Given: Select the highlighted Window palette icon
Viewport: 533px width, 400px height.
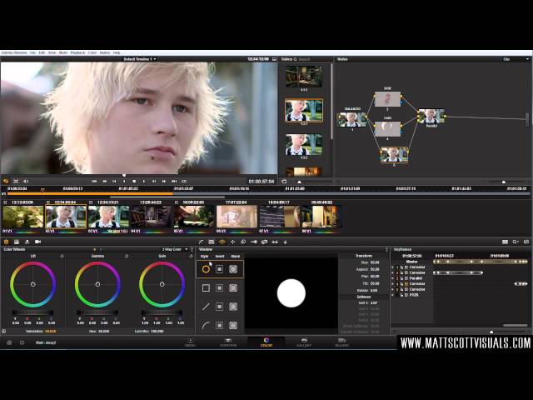Looking at the screenshot, I should [222, 242].
